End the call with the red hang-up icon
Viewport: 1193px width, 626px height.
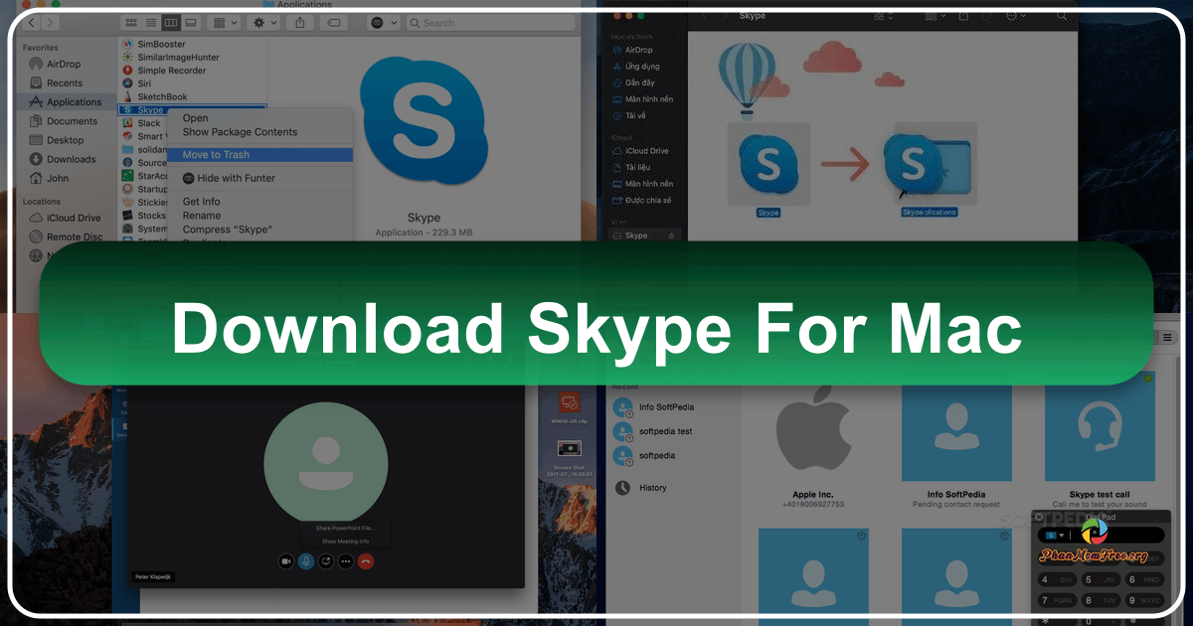pyautogui.click(x=365, y=561)
